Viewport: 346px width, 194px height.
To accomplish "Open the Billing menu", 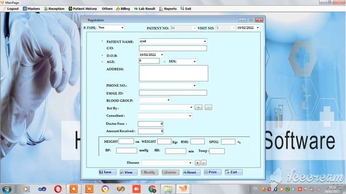I will click(123, 9).
